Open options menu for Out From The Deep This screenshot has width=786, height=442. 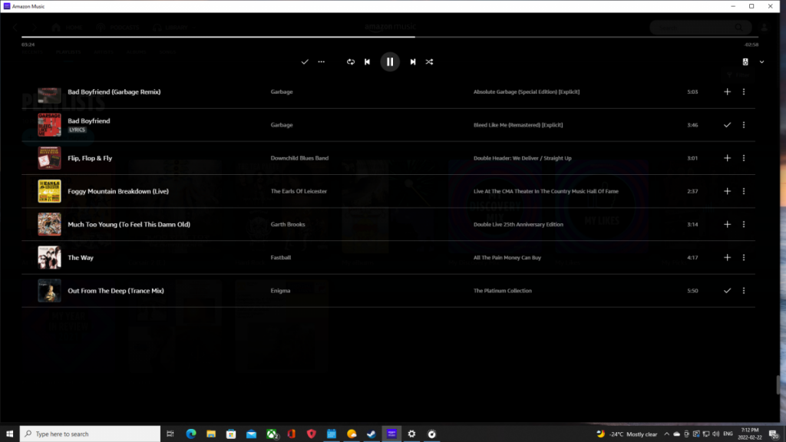coord(743,290)
